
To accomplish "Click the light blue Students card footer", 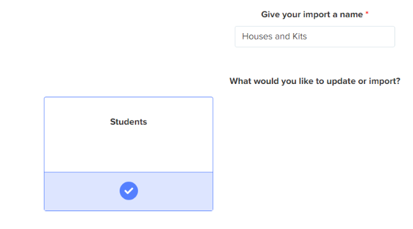I will pos(129,191).
